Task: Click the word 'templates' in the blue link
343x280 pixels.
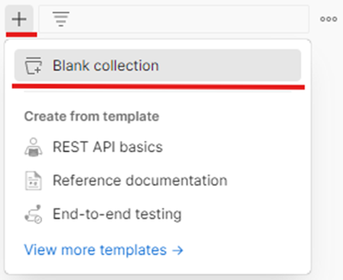Action: tap(133, 250)
